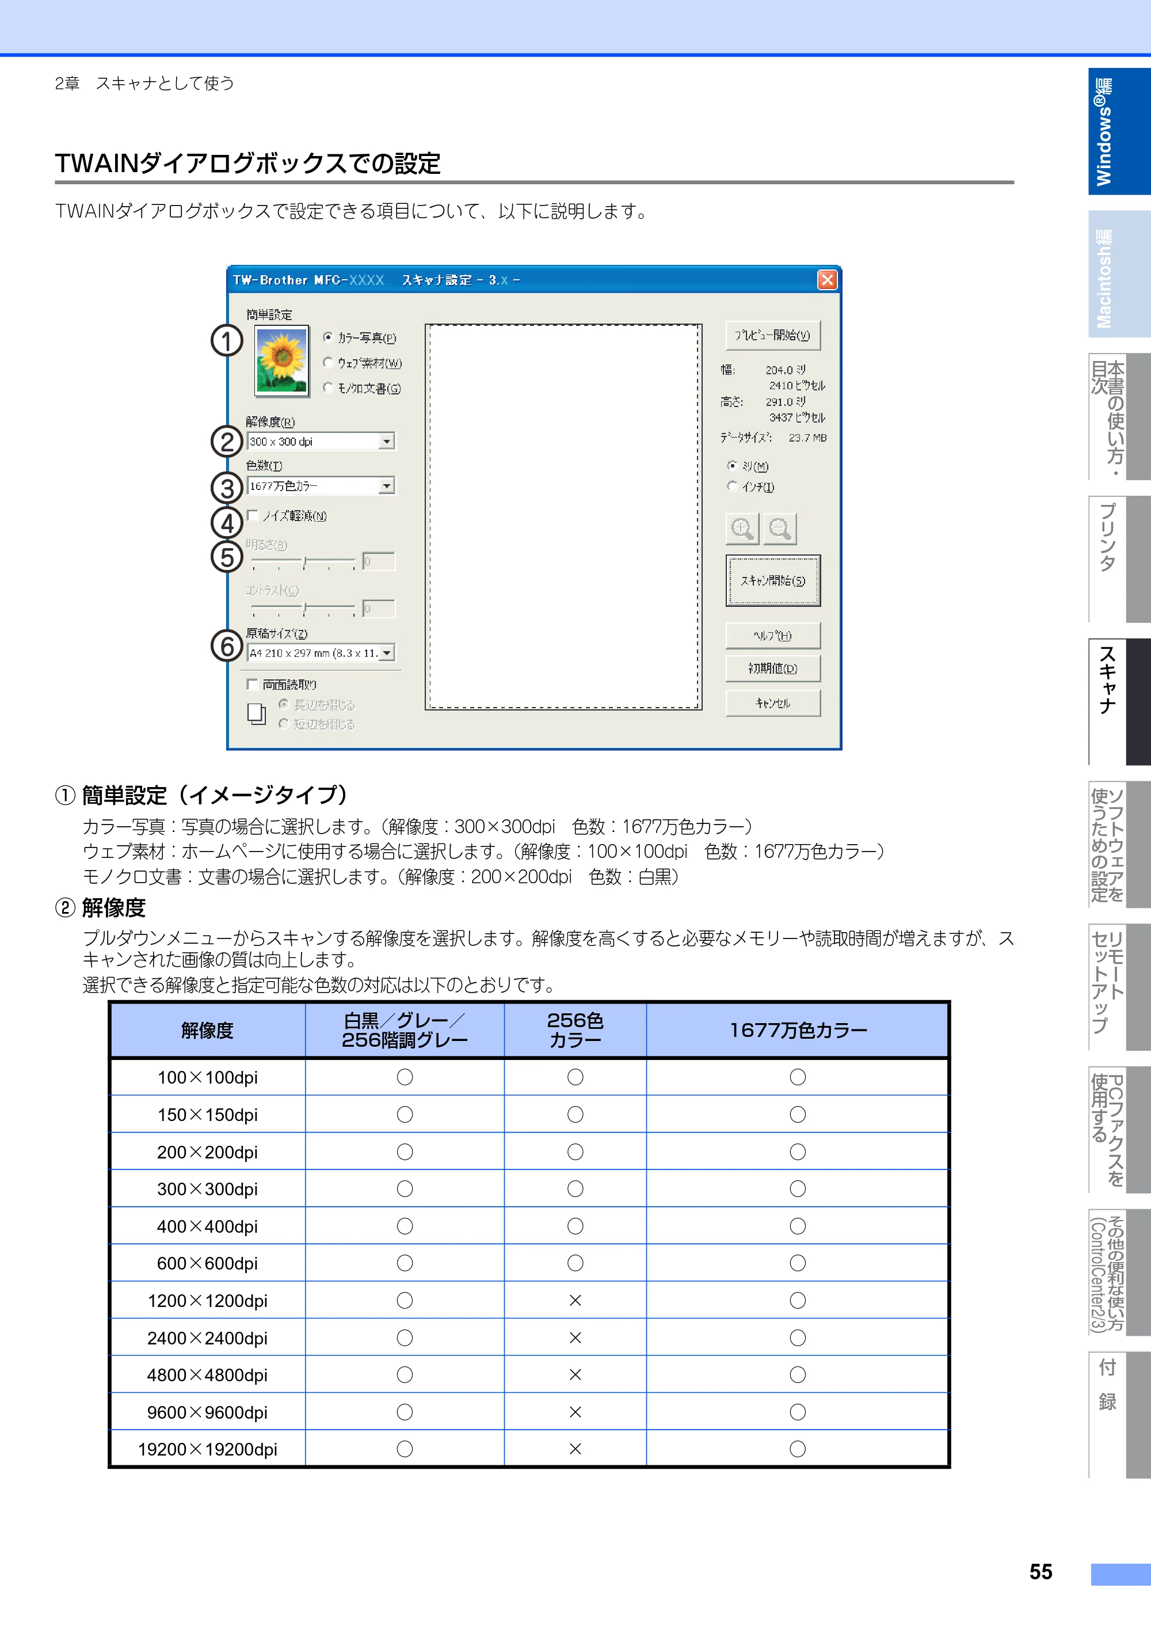Click the contrast value input field
Image resolution: width=1151 pixels, height=1630 pixels.
[378, 609]
